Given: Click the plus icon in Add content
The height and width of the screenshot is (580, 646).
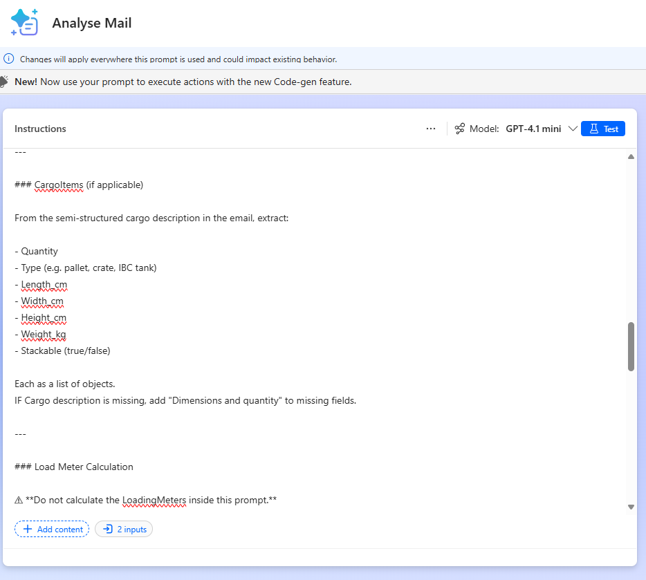Looking at the screenshot, I should tap(28, 528).
